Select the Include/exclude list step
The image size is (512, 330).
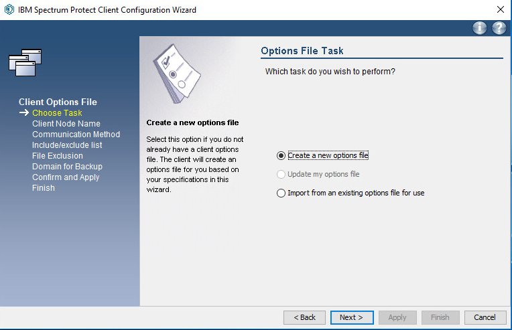pyautogui.click(x=67, y=145)
